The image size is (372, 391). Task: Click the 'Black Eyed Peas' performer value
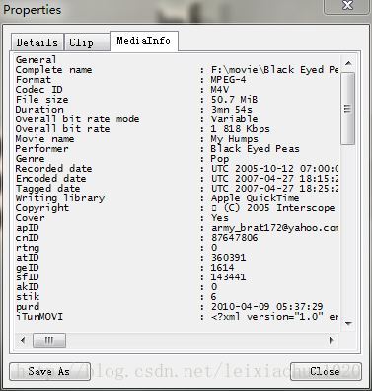pyautogui.click(x=255, y=149)
